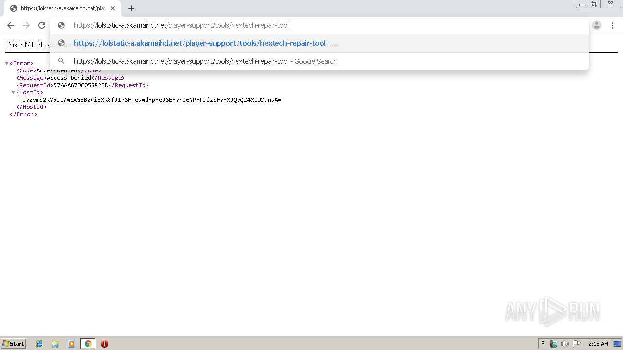Open the volume control in system tray
623x350 pixels.
[565, 344]
